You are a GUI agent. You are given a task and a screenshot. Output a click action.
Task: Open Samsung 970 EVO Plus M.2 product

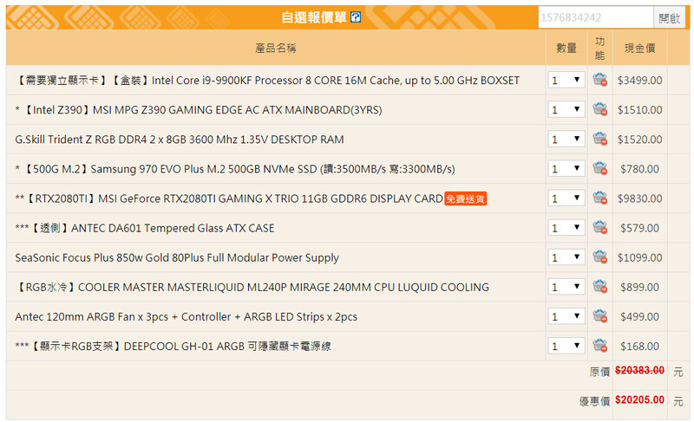tap(235, 169)
